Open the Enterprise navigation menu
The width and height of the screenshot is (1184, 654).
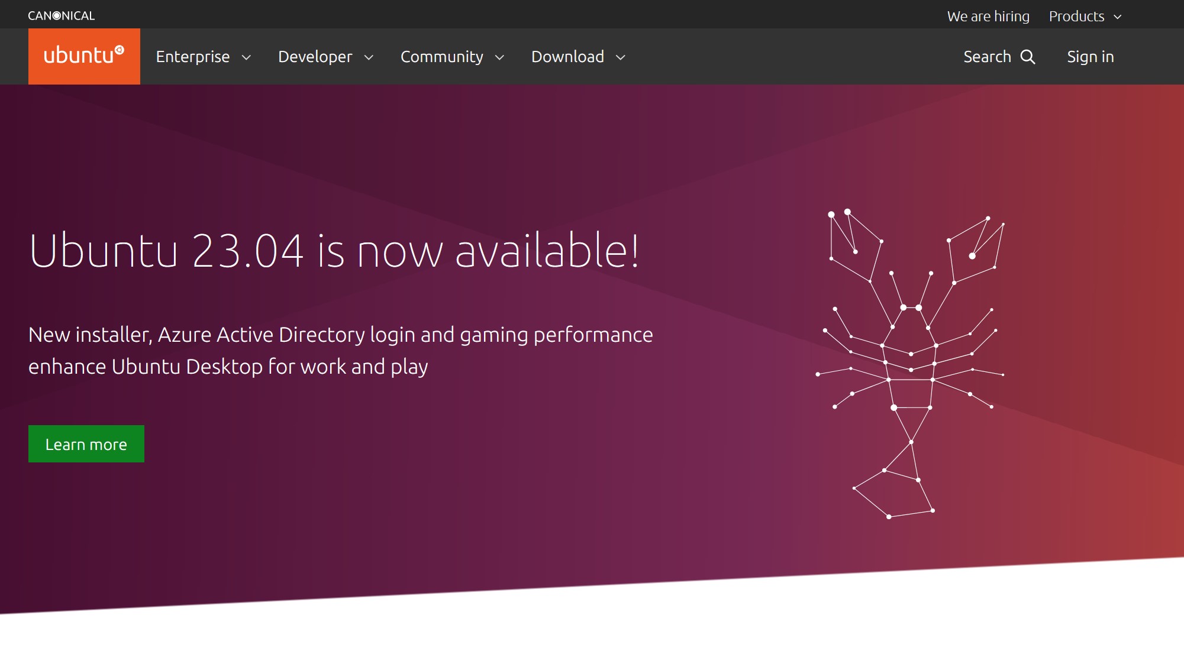193,57
